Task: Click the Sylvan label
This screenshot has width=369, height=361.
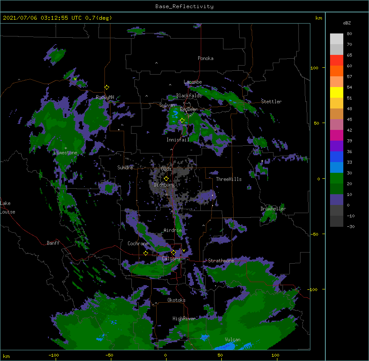Action: coord(167,105)
